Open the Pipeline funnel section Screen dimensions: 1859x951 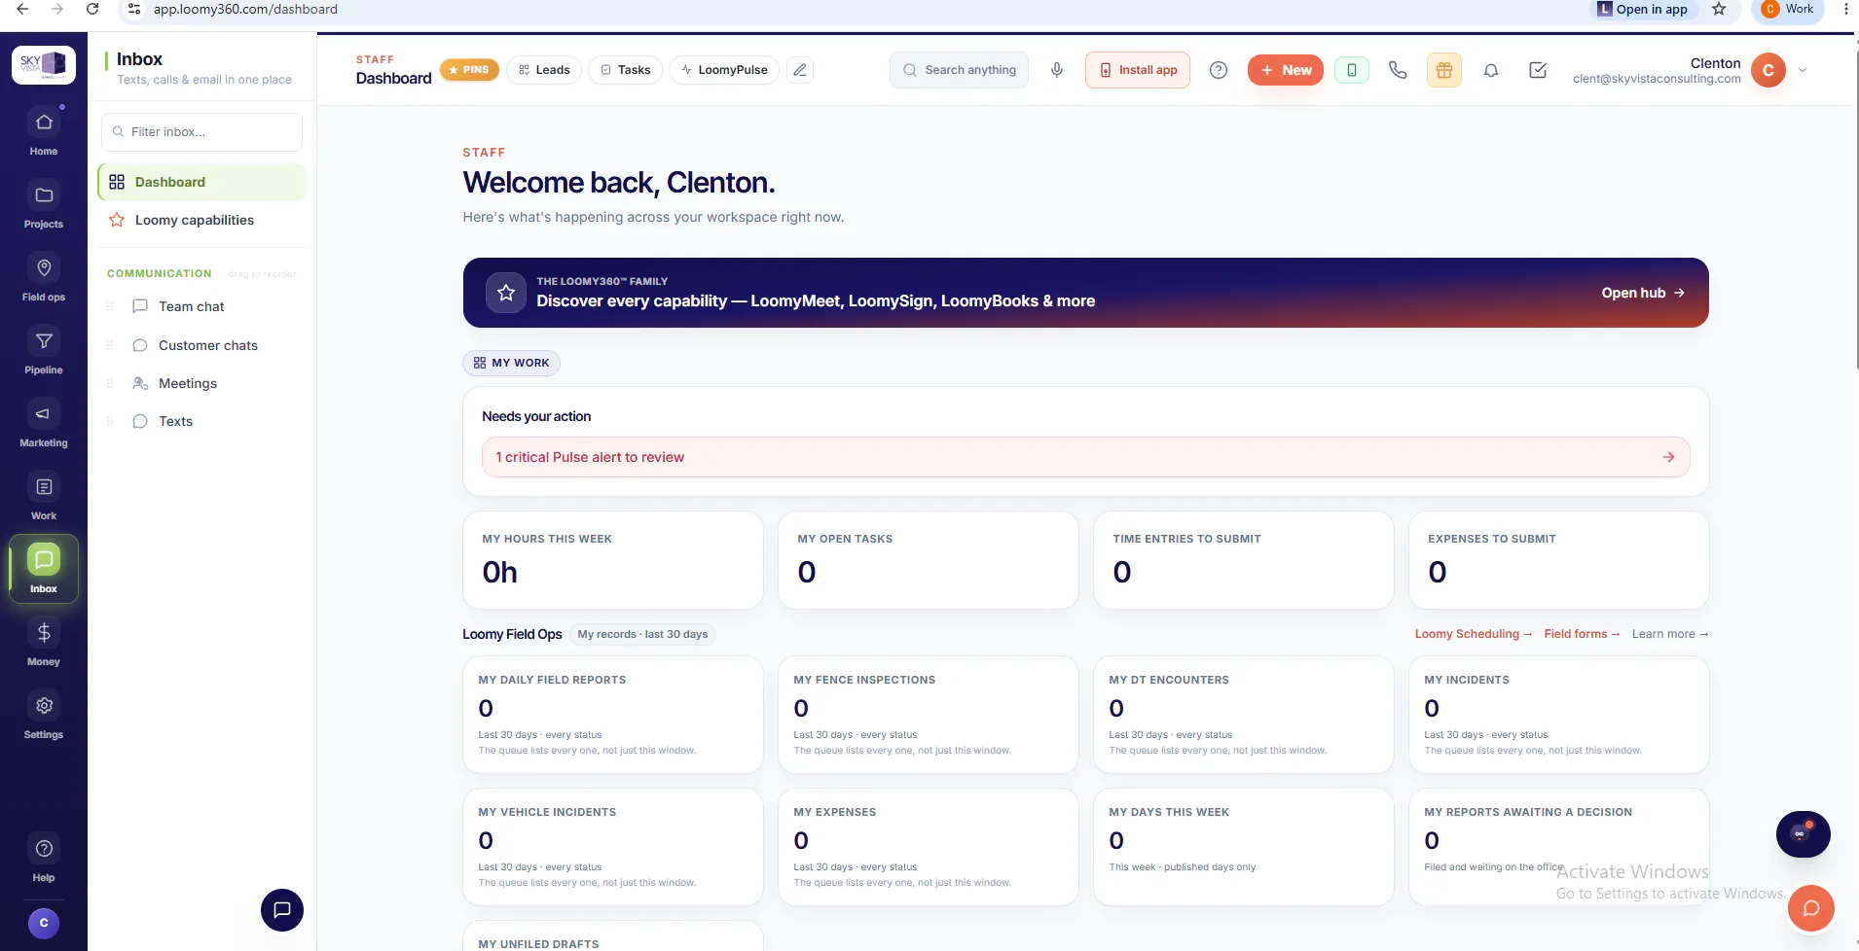click(x=44, y=350)
